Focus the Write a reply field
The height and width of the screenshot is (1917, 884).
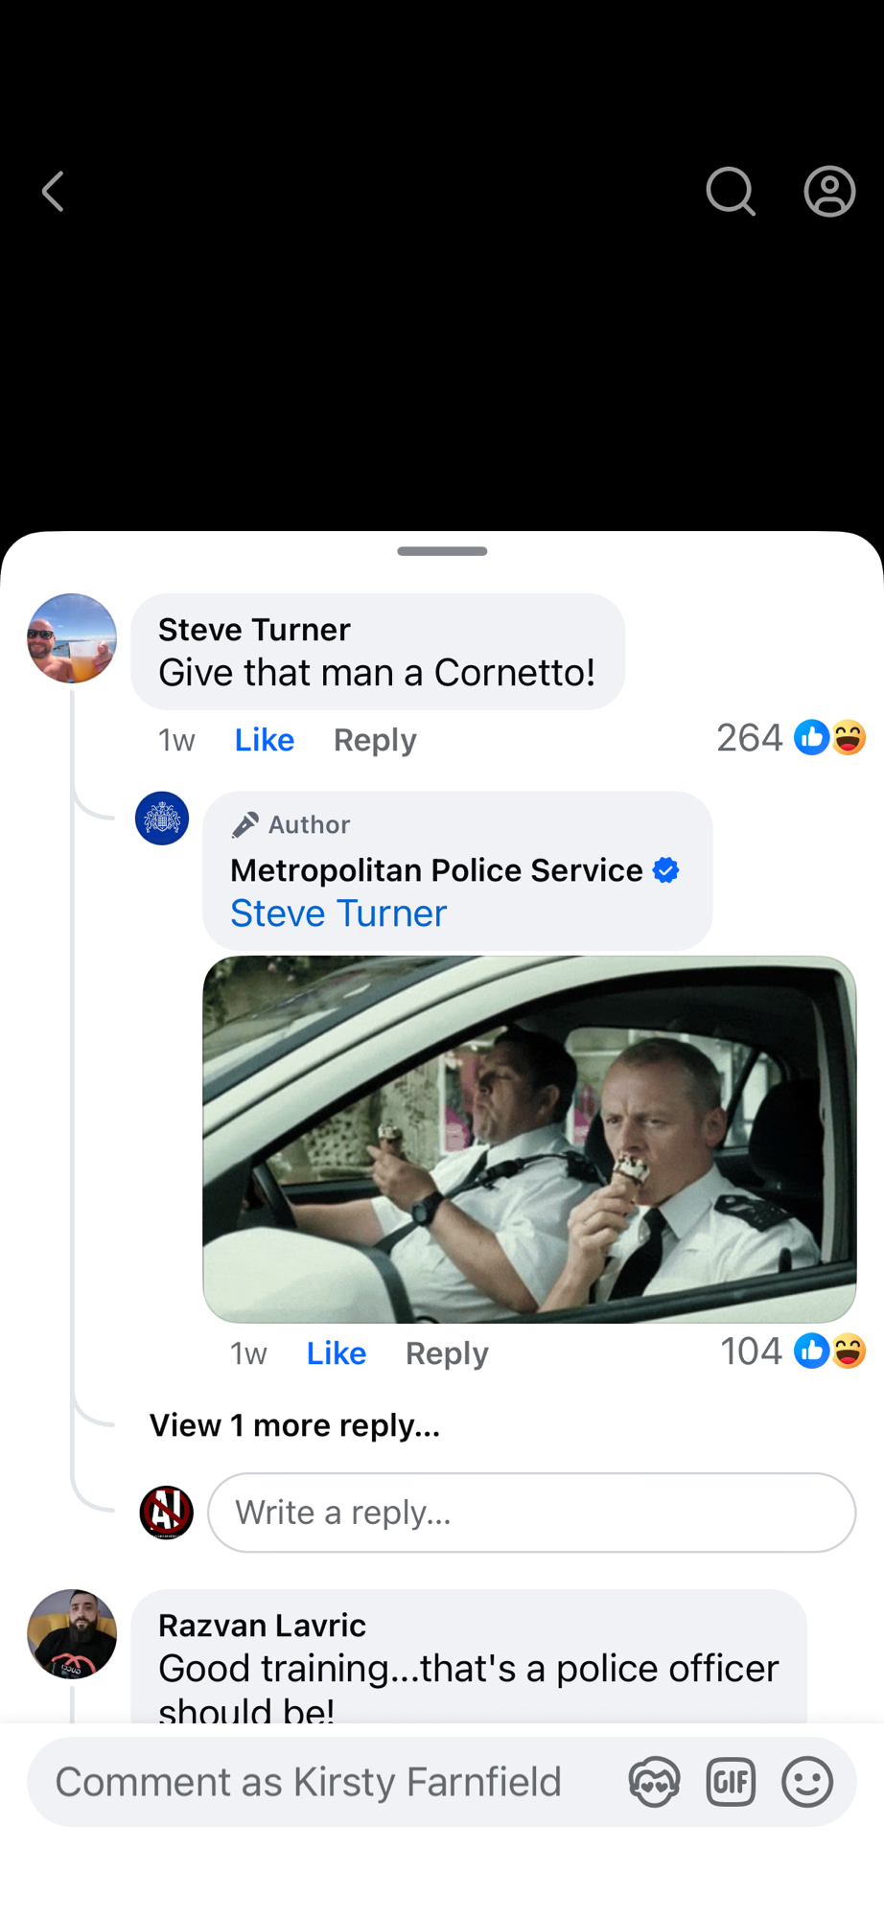[531, 1513]
